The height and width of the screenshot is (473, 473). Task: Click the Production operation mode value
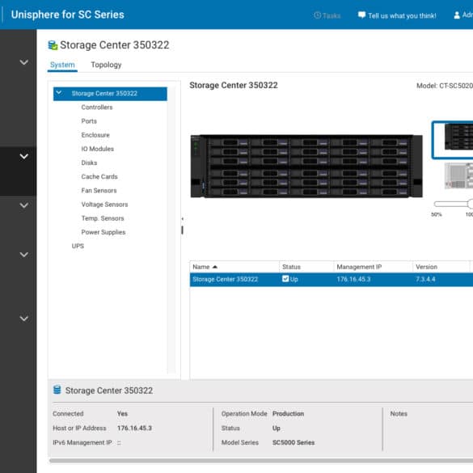[288, 414]
